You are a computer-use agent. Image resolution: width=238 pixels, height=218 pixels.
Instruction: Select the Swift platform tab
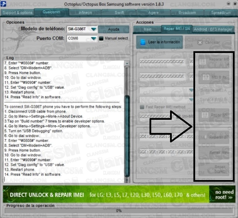click(x=119, y=13)
